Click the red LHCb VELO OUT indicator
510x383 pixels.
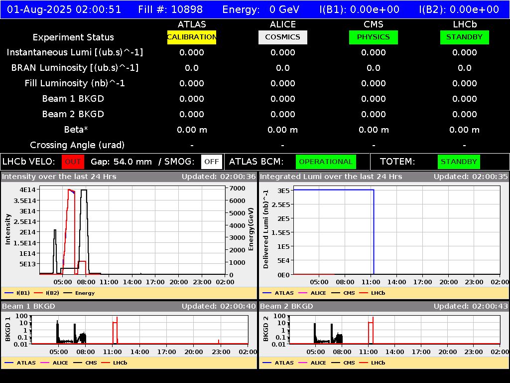73,162
